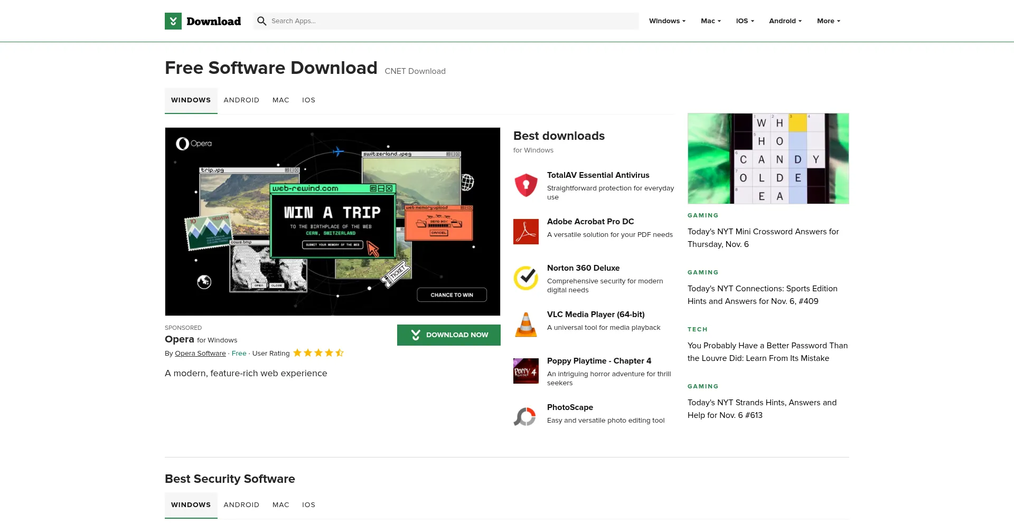Open the TotalAV Essential Antivirus shield icon
Screen dimensions: 1014x524
(x=526, y=185)
